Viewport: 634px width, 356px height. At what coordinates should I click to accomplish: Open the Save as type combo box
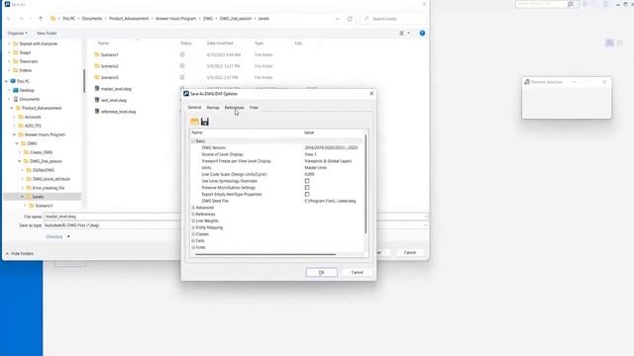[x=235, y=225]
